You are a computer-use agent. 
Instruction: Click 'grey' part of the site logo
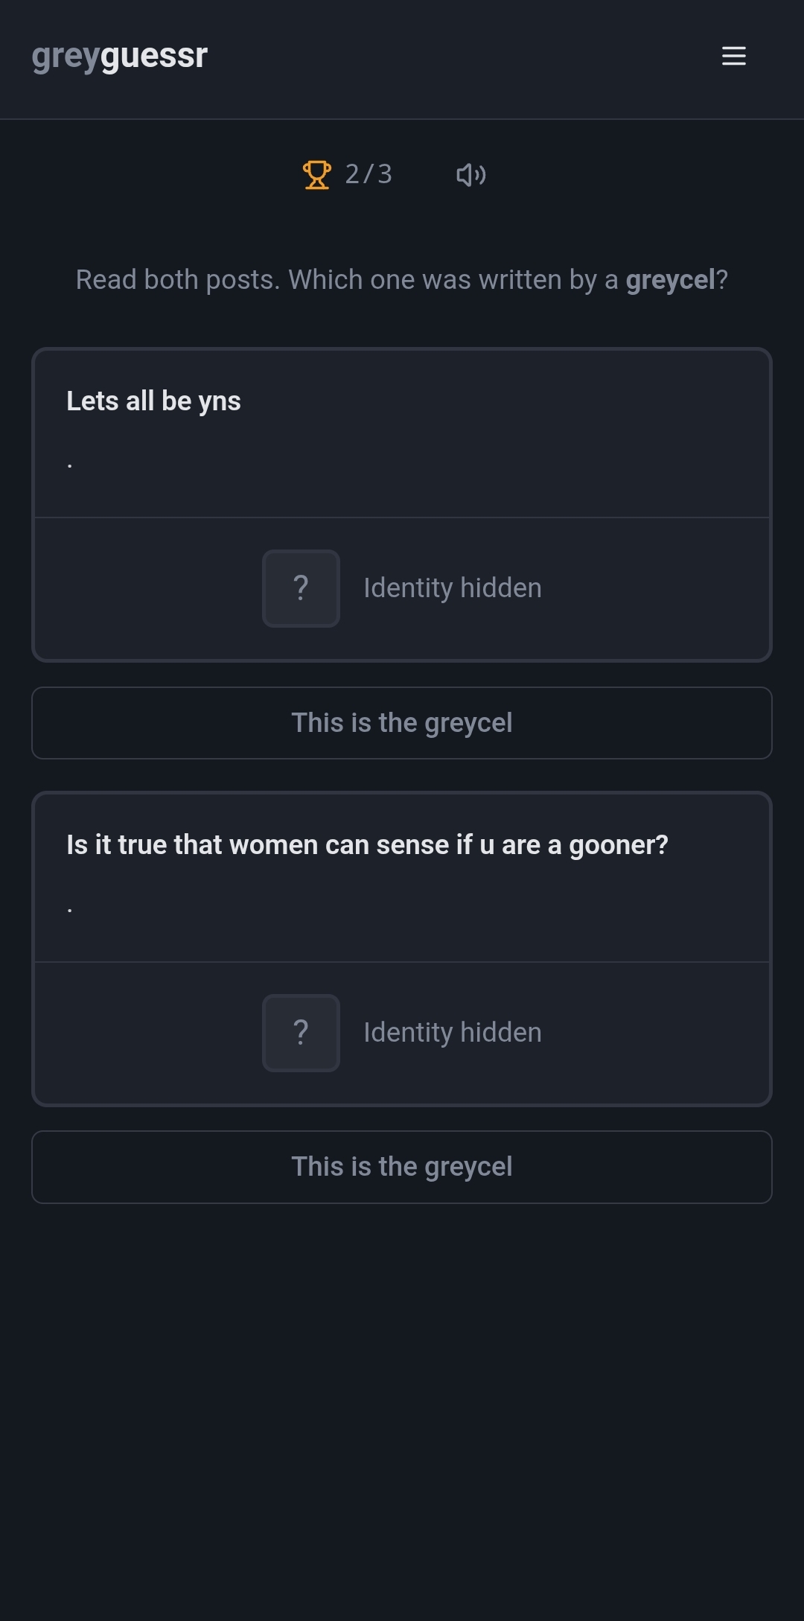point(66,57)
